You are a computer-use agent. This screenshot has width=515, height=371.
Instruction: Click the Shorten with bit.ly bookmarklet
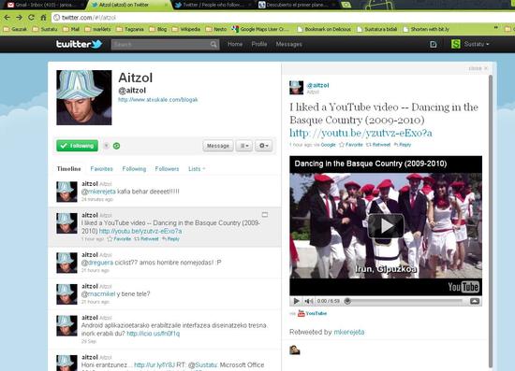click(x=426, y=29)
